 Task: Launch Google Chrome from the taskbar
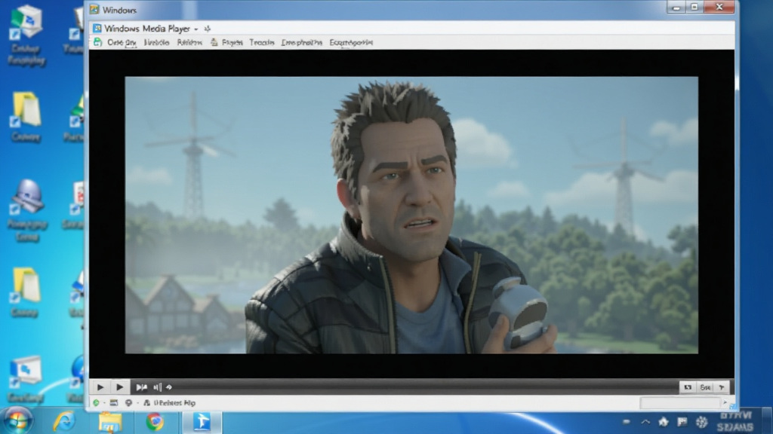tap(155, 422)
